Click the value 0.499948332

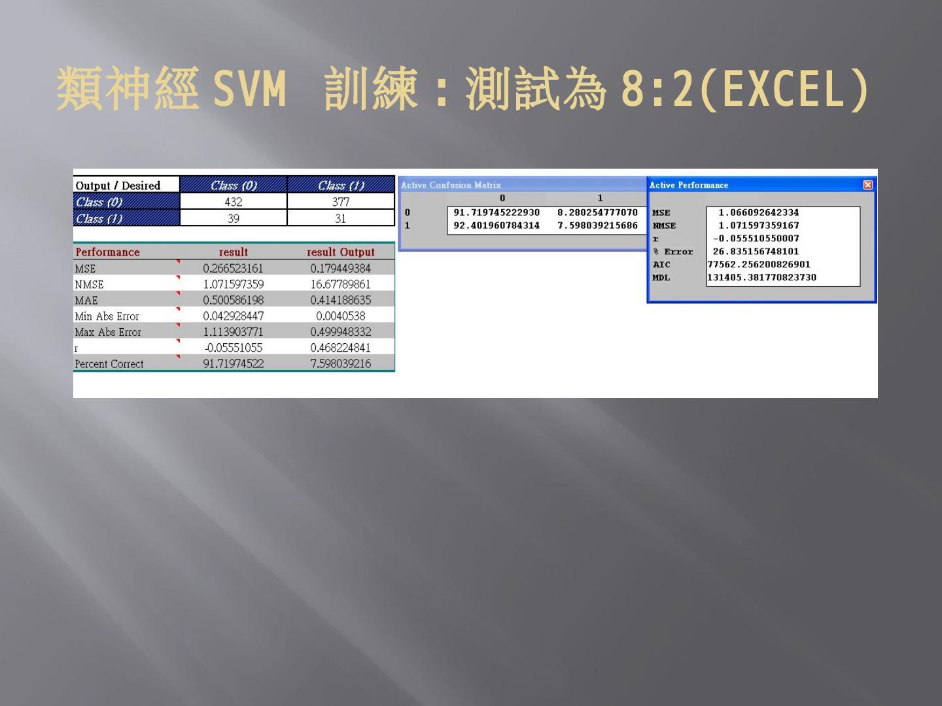click(x=341, y=332)
